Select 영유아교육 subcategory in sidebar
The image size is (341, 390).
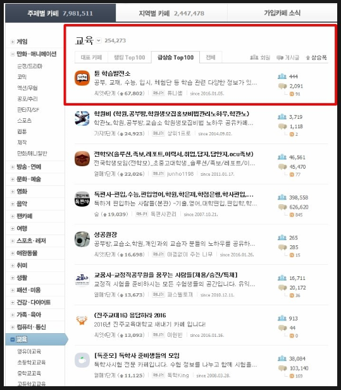click(29, 351)
